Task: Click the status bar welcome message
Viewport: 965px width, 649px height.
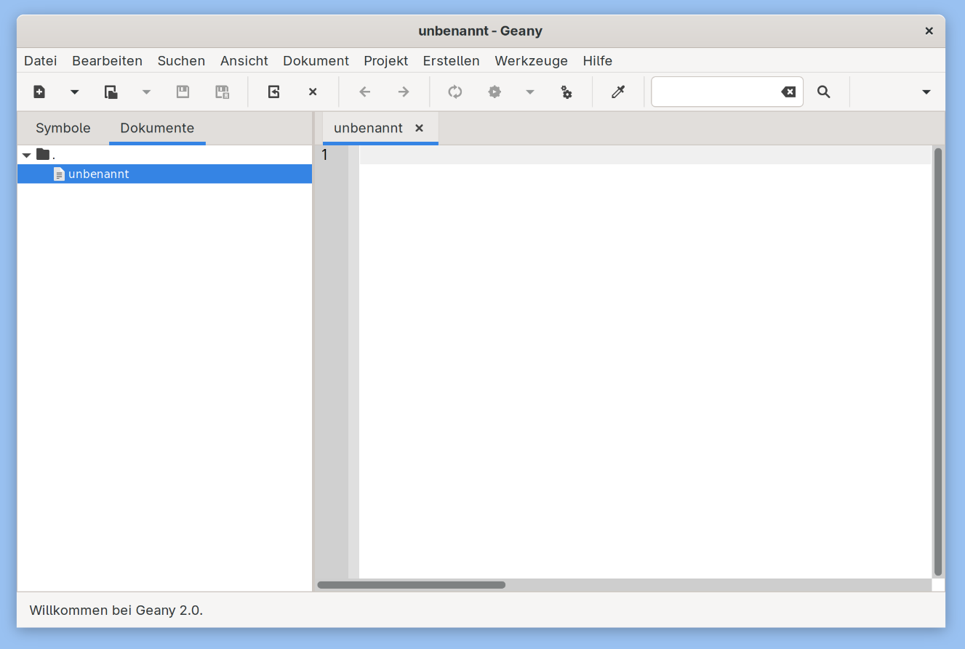Action: pyautogui.click(x=116, y=610)
